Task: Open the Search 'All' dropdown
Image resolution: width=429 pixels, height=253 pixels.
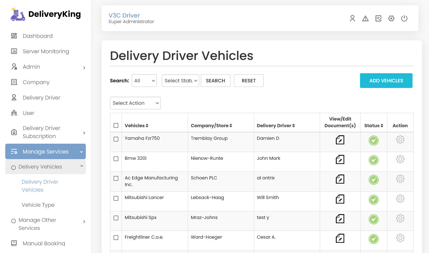Action: point(144,81)
